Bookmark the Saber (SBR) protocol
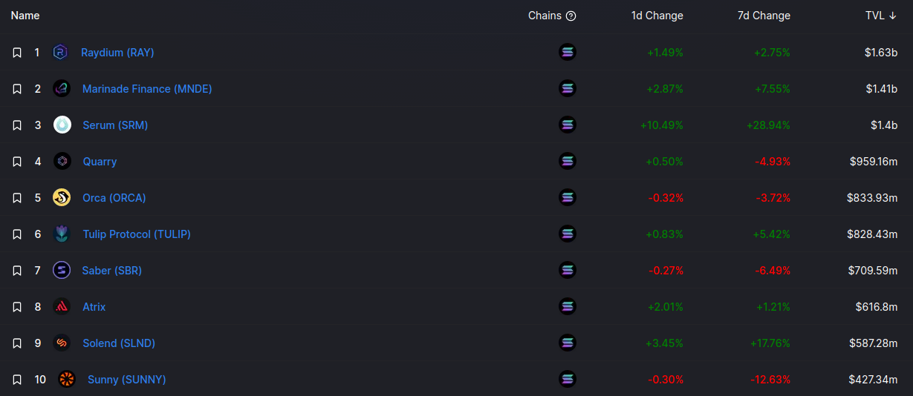The height and width of the screenshot is (396, 913). click(17, 271)
